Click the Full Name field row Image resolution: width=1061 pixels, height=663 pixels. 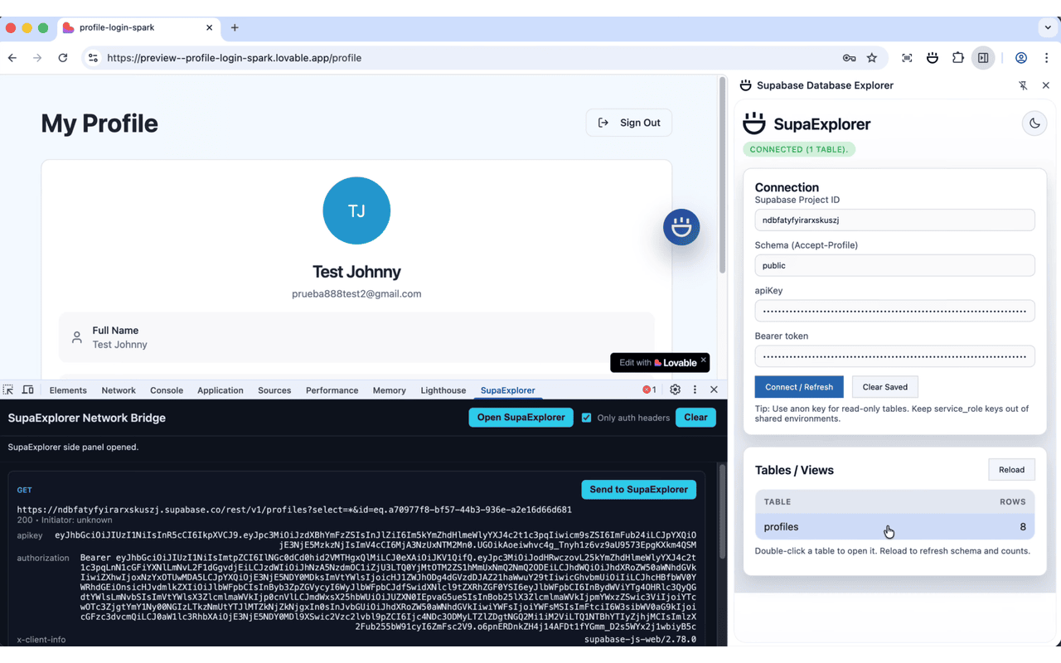pyautogui.click(x=356, y=337)
